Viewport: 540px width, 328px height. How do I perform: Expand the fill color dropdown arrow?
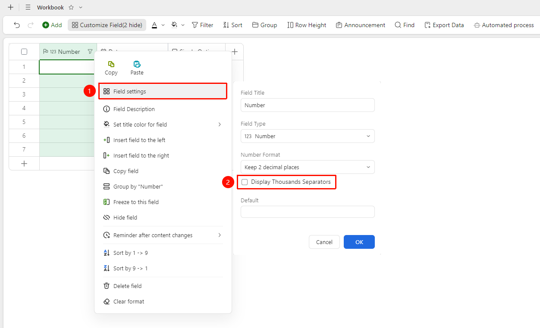[x=183, y=25]
